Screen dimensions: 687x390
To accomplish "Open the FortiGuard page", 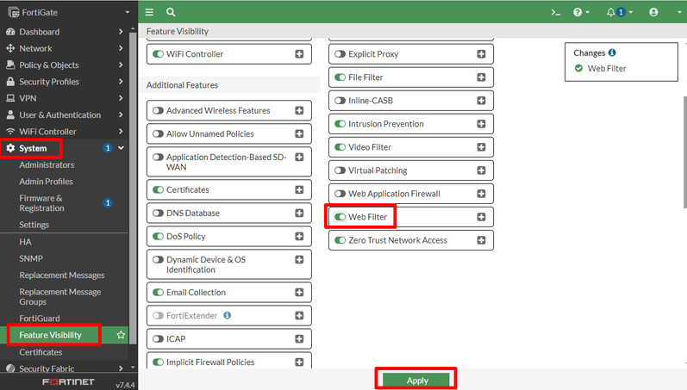I will pyautogui.click(x=40, y=319).
